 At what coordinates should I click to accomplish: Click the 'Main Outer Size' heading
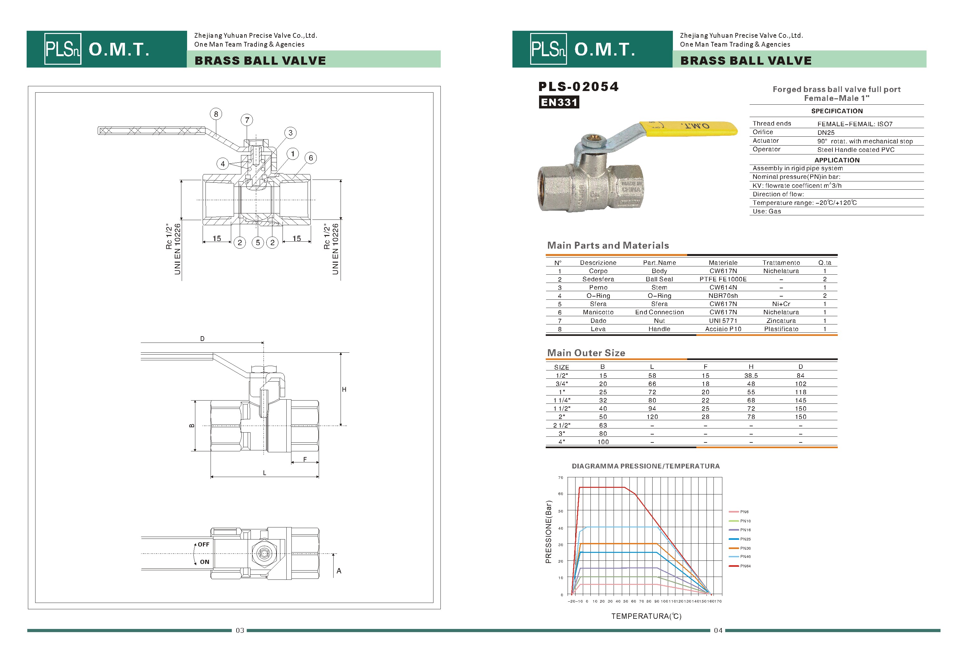coord(586,353)
